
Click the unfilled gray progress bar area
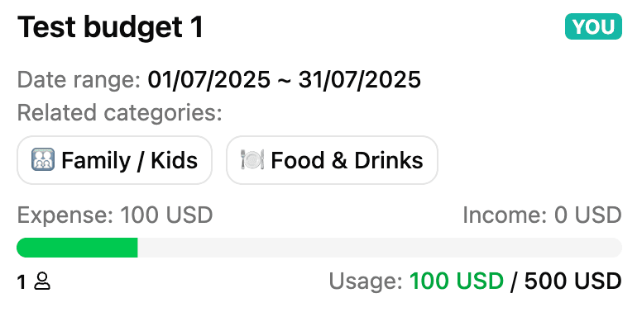(x=380, y=248)
